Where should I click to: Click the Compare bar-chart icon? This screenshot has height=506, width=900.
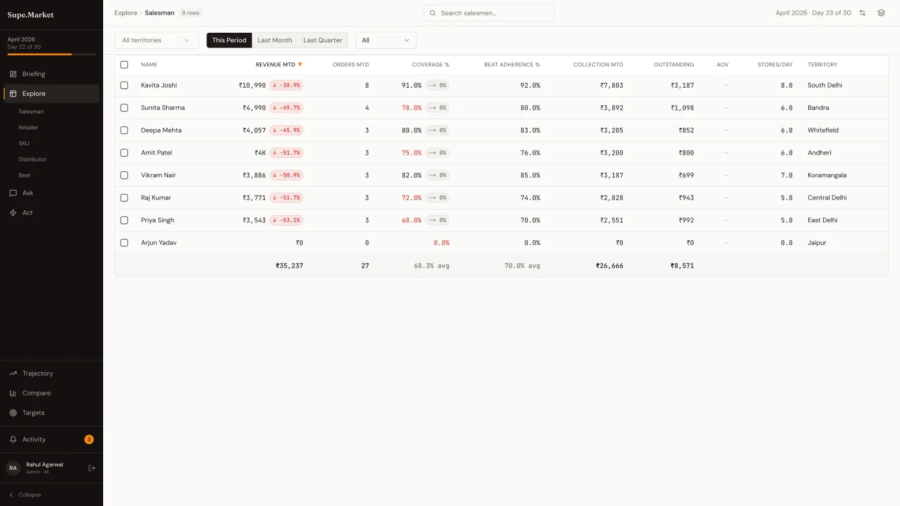tap(13, 393)
